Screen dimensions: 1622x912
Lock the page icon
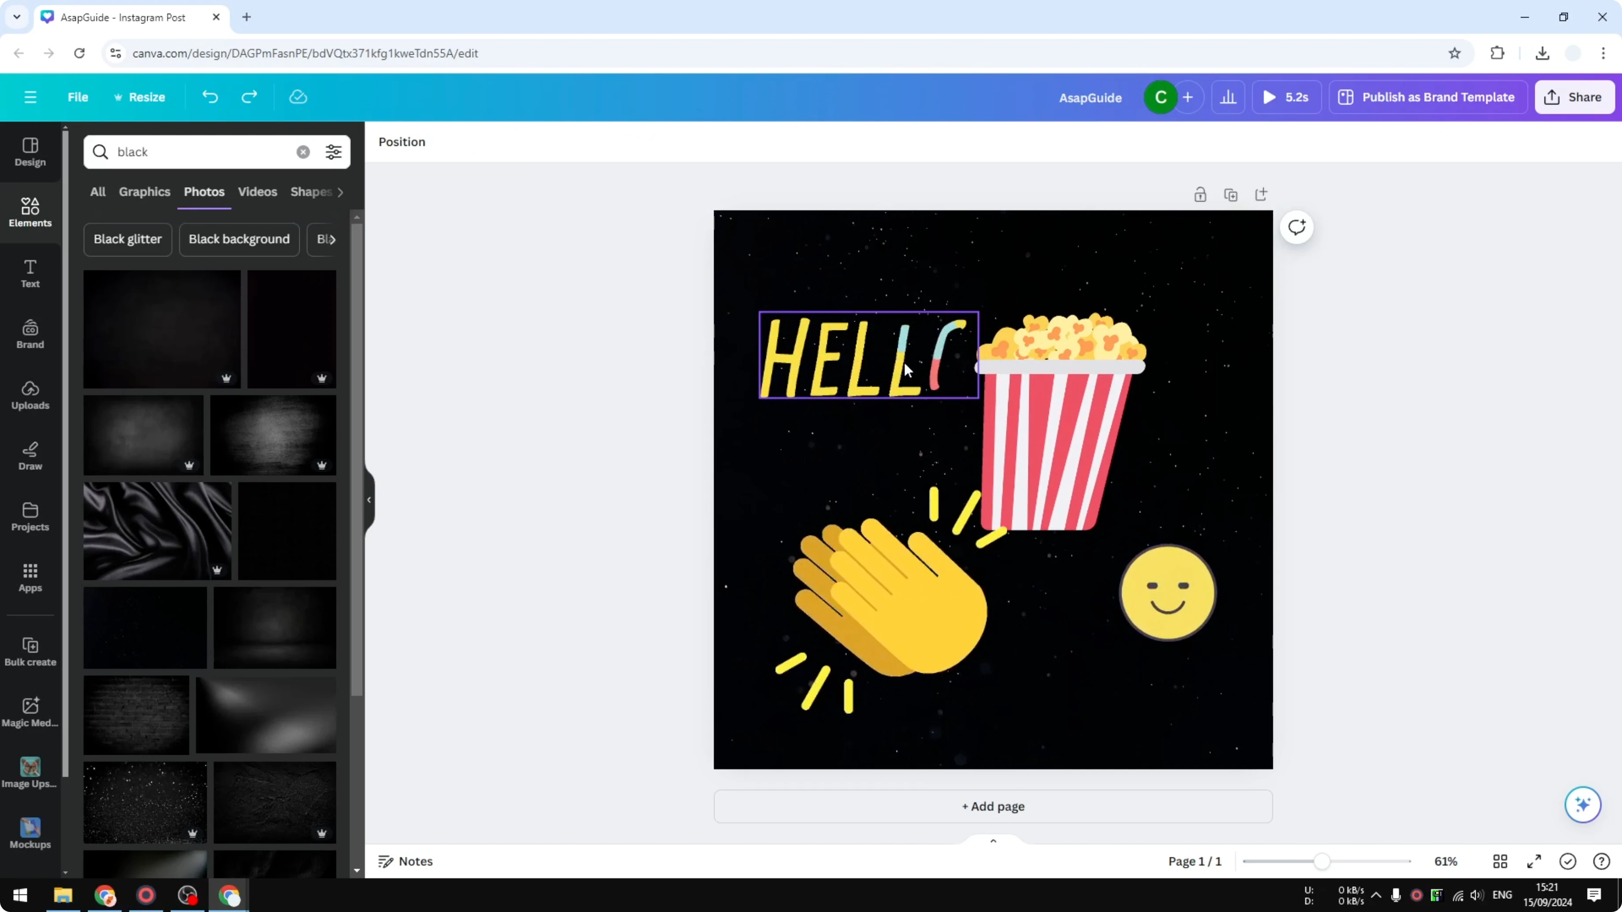[1200, 194]
